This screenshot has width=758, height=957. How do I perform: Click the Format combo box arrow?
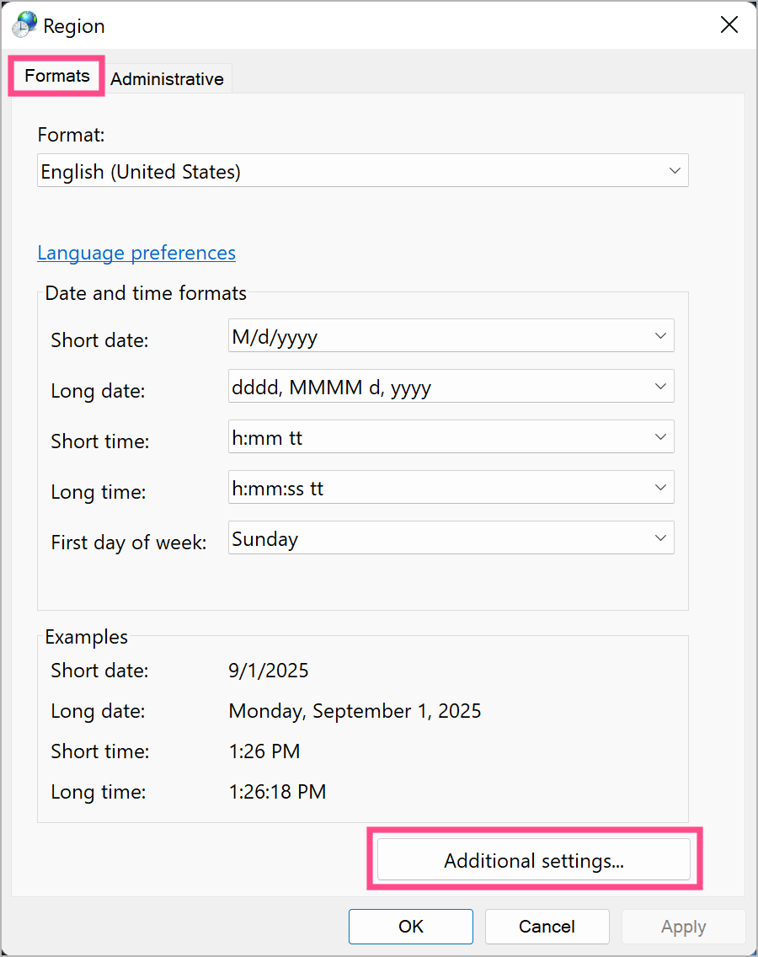tap(674, 170)
